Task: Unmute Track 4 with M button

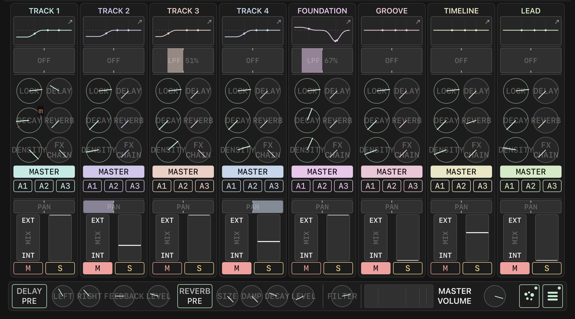Action: click(x=237, y=268)
